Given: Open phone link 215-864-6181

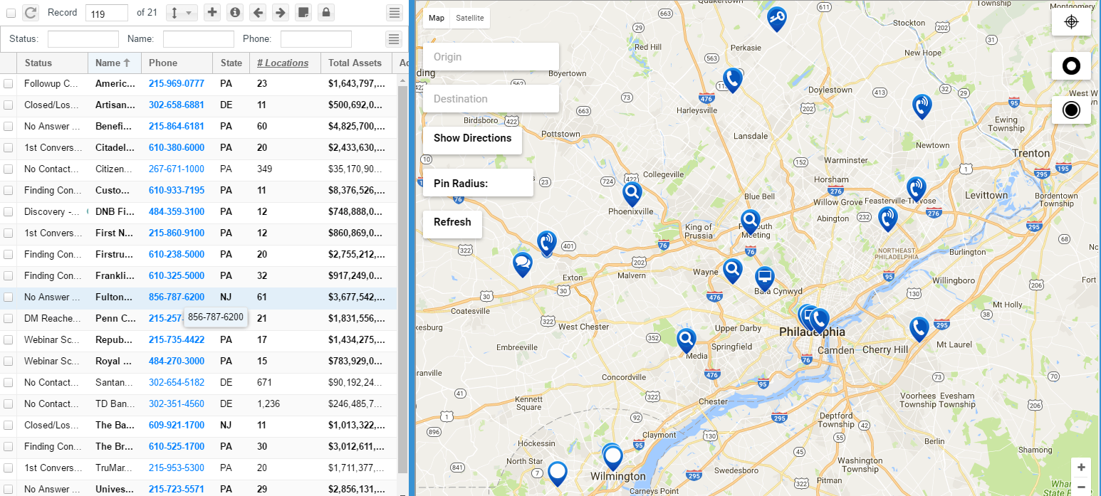Looking at the screenshot, I should 177,127.
